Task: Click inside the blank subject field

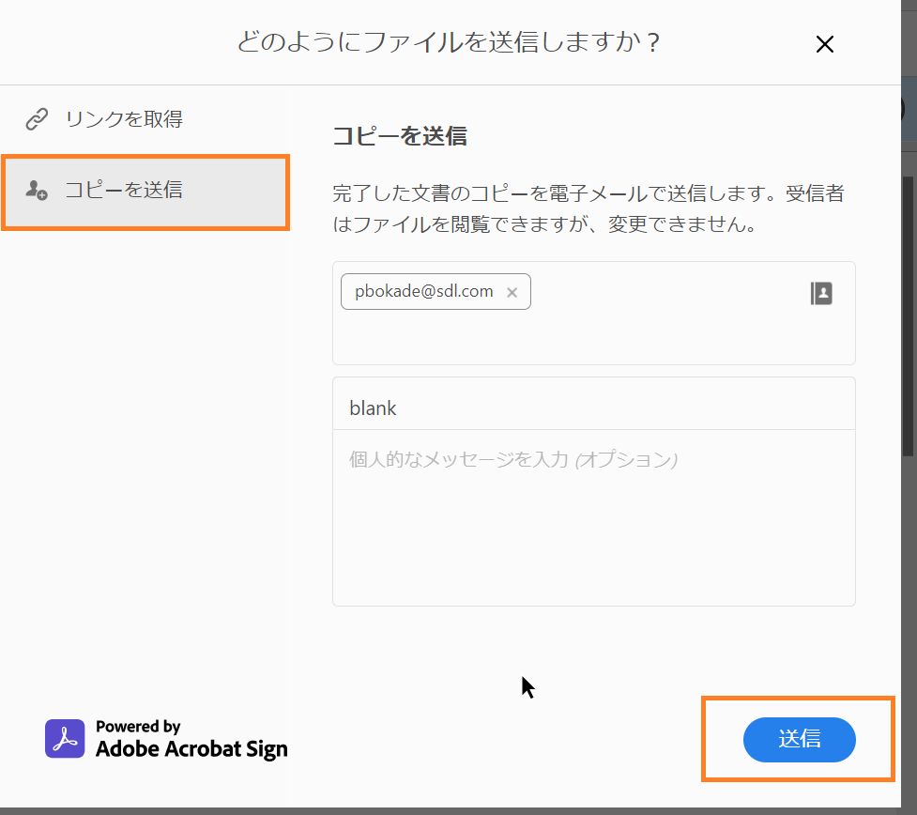Action: [591, 407]
